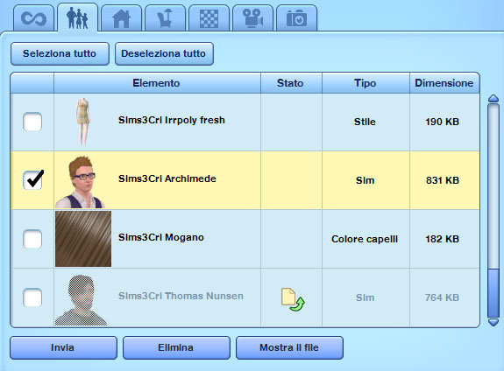Open the checkered patterns tab icon

pyautogui.click(x=209, y=18)
